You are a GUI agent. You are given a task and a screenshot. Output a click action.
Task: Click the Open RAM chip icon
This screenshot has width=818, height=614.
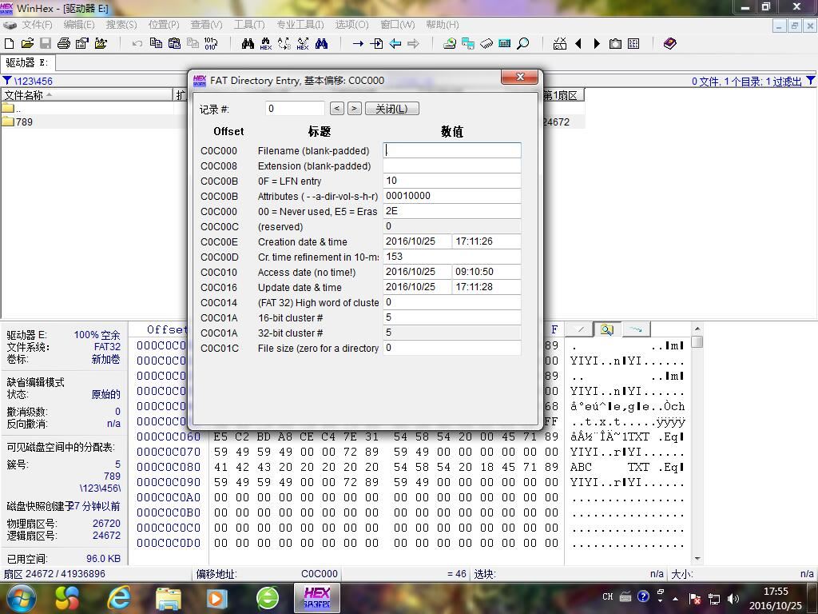(x=486, y=44)
